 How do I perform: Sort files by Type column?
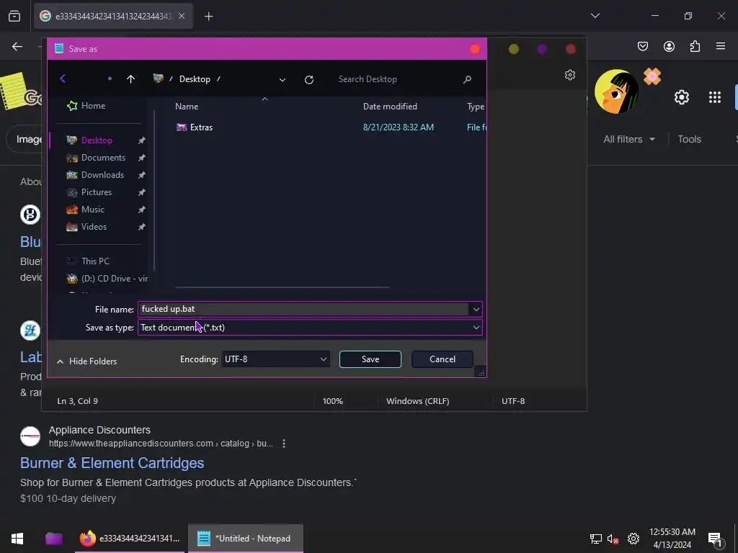[x=476, y=107]
